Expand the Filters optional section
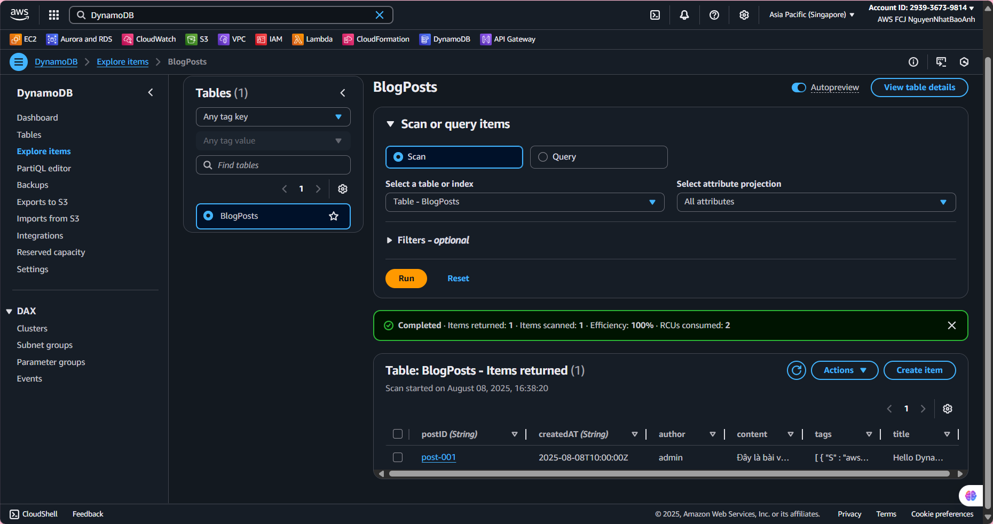 coord(390,241)
